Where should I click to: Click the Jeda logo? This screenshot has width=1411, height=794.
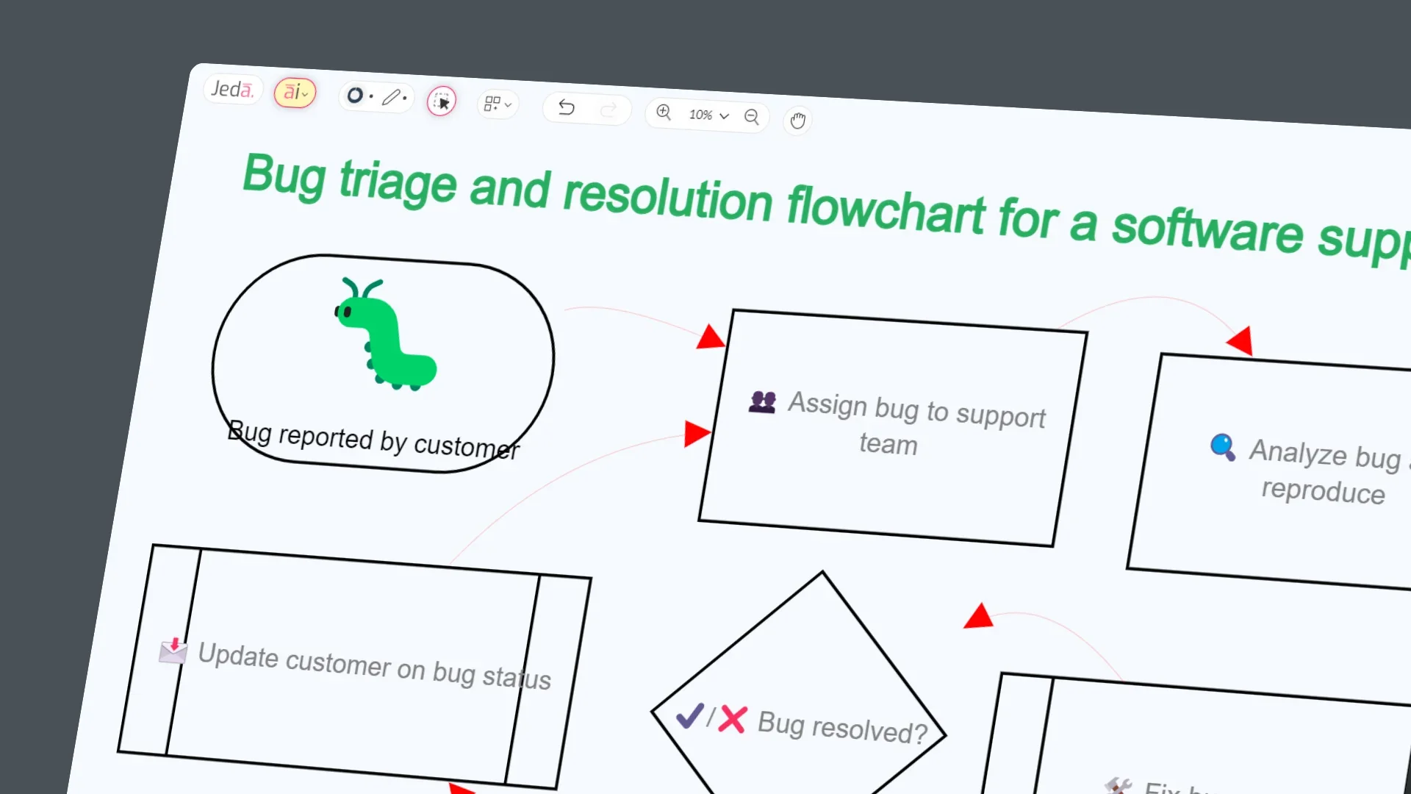click(x=233, y=89)
